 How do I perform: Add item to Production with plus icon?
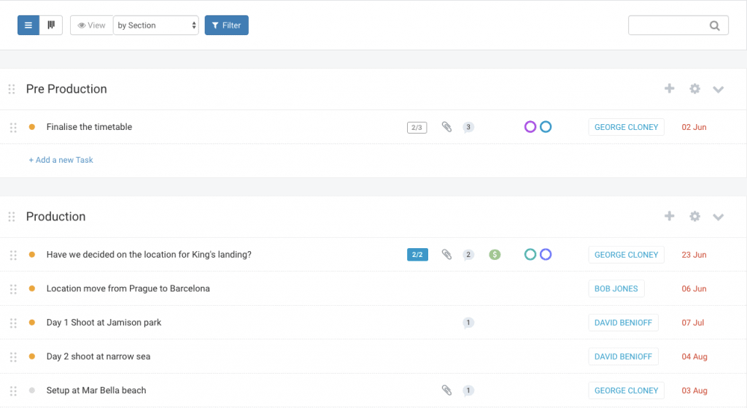click(x=670, y=216)
